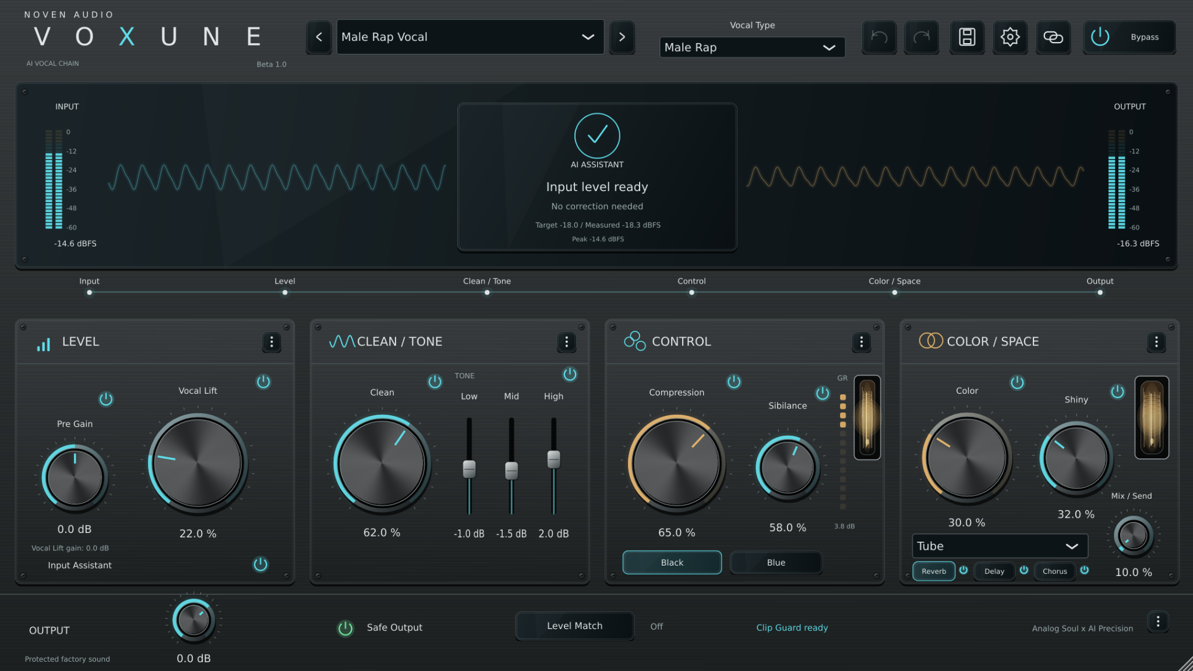The image size is (1193, 671).
Task: Toggle the Clean power button
Action: click(435, 382)
